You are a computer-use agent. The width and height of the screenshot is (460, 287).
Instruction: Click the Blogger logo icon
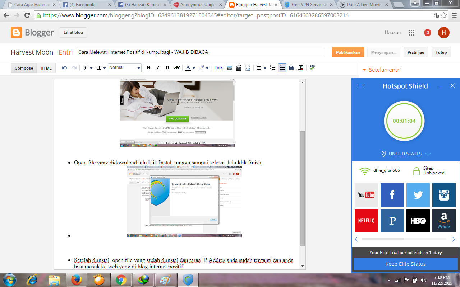(16, 33)
